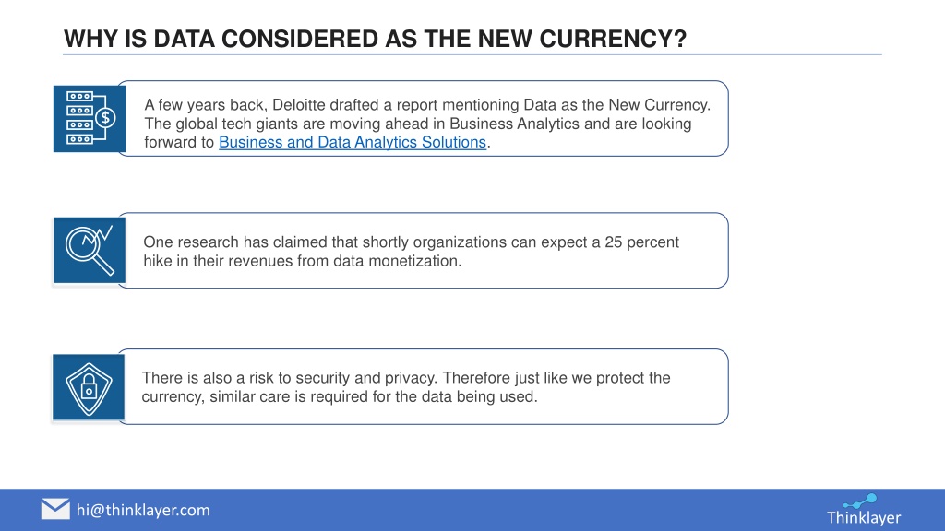Screen dimensions: 945x531
Task: Click the server database dollar icon
Action: click(90, 119)
